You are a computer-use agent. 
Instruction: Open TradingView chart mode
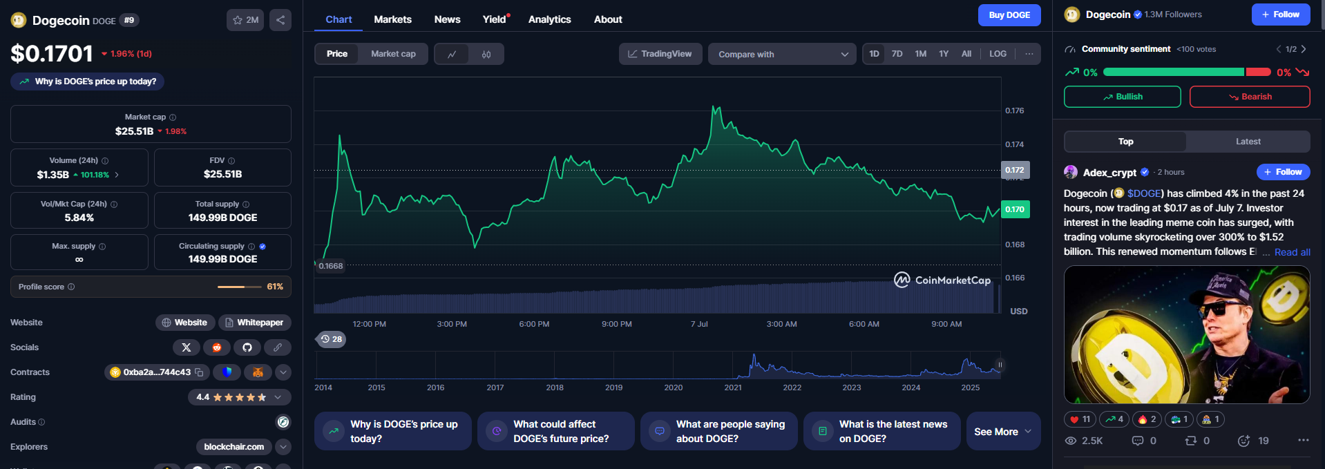tap(660, 54)
